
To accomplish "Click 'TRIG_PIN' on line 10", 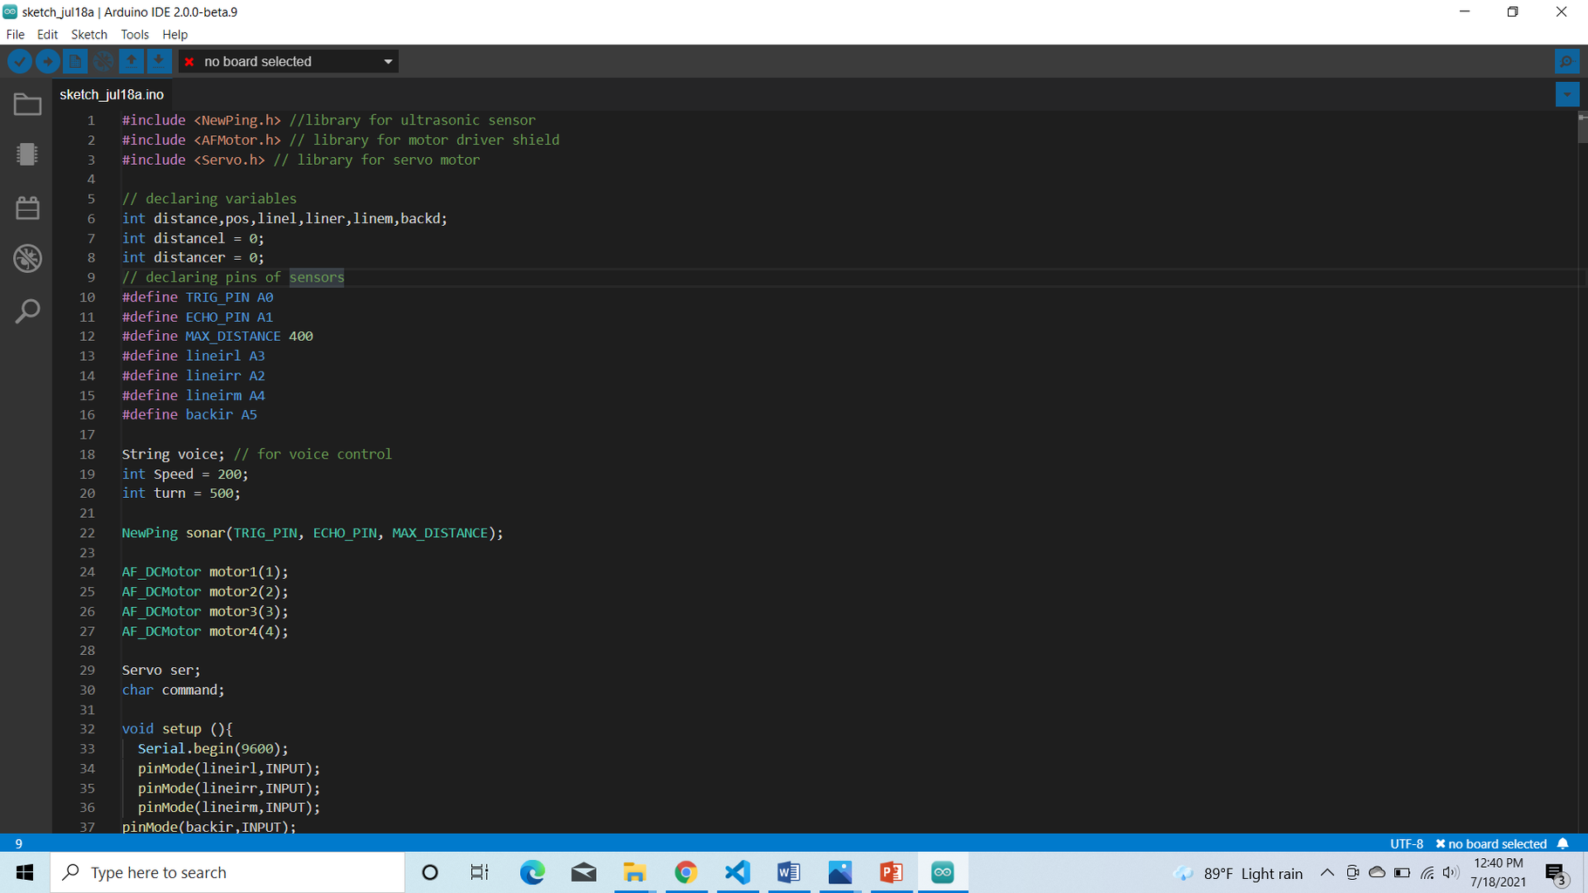I will [x=217, y=297].
